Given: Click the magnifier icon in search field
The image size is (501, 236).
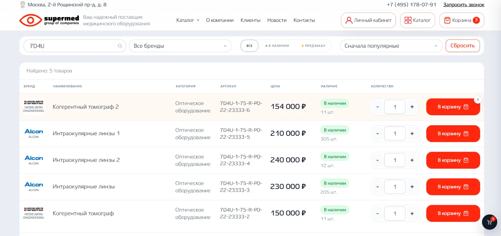Looking at the screenshot, I should (x=120, y=46).
